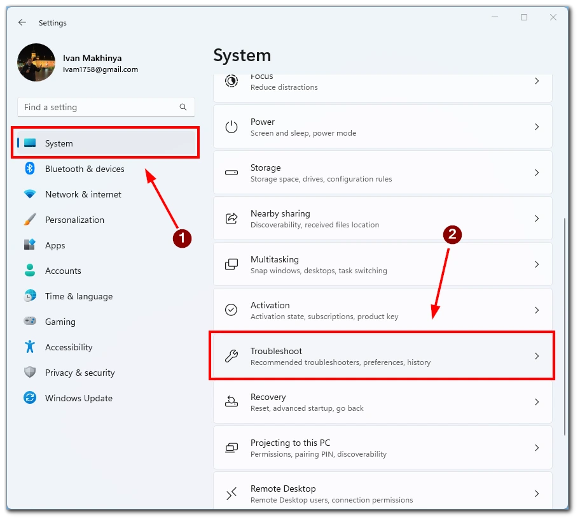The image size is (580, 521).
Task: Click "Reduce distractions" description text
Action: point(284,87)
